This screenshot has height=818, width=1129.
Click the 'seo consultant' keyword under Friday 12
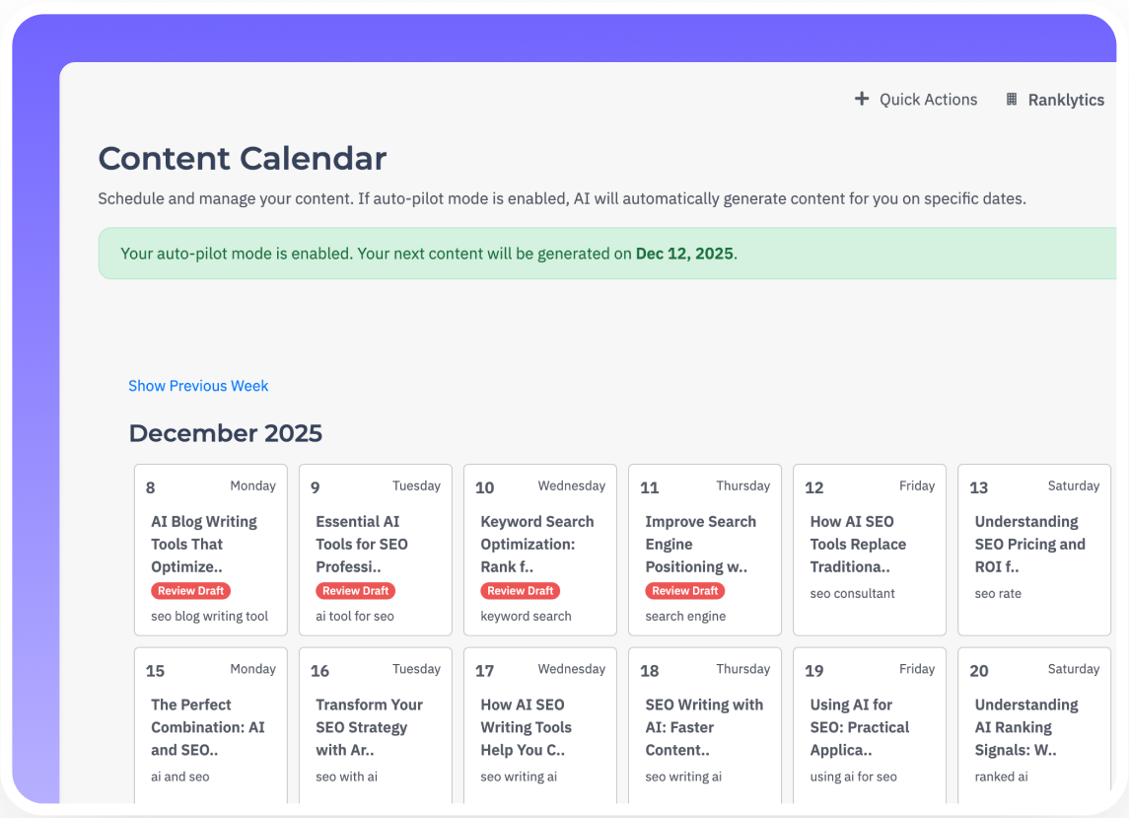853,593
